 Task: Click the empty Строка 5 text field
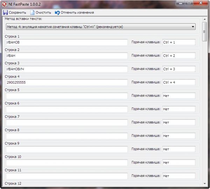click(67, 96)
